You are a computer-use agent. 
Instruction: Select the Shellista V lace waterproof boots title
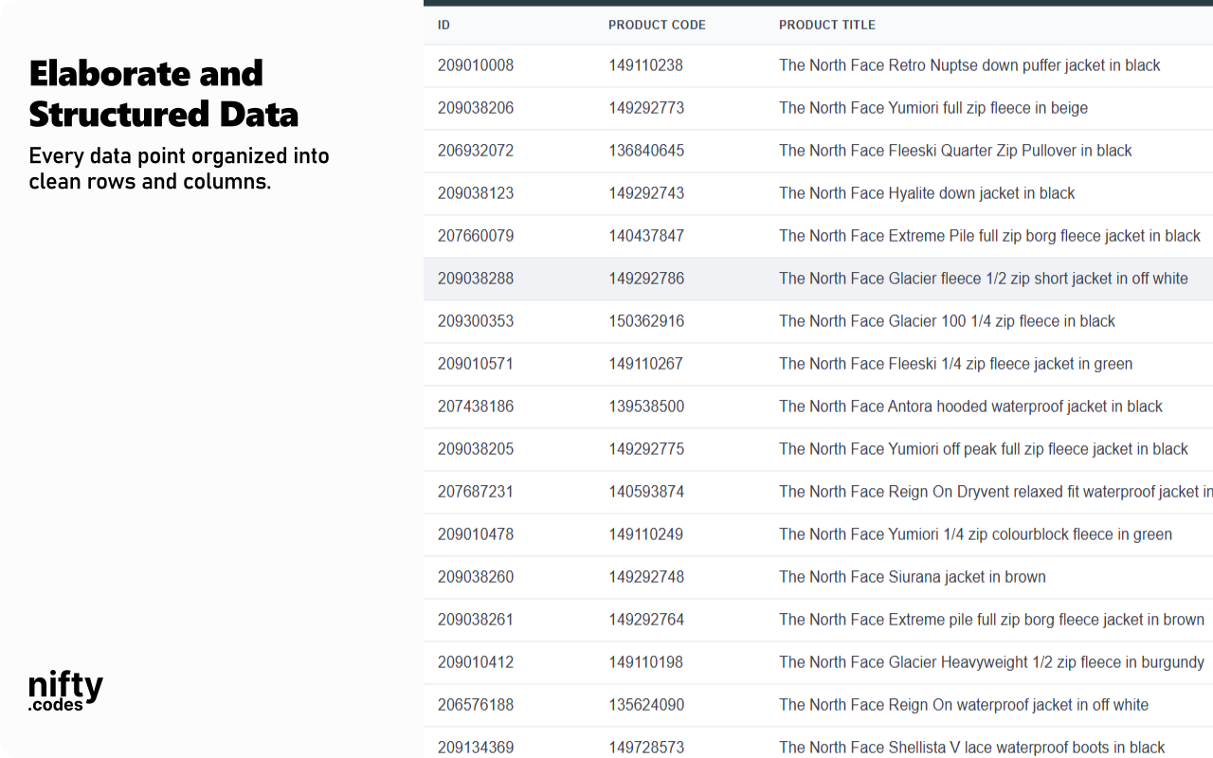pyautogui.click(x=971, y=748)
